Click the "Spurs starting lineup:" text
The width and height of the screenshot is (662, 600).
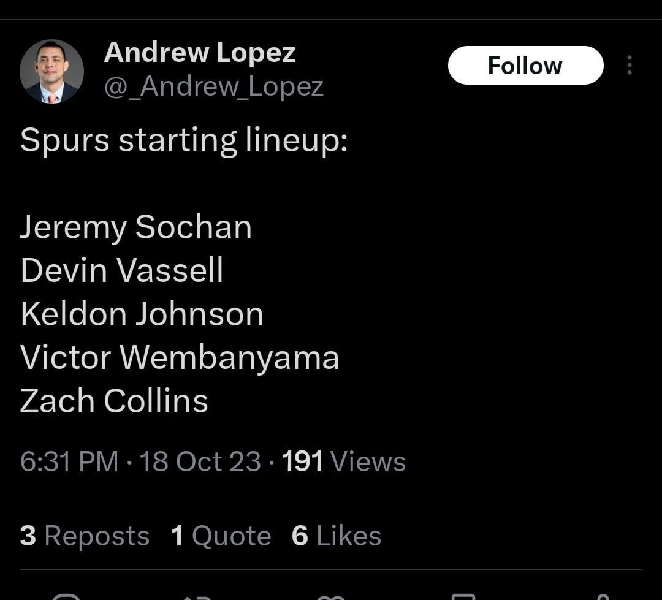(184, 140)
